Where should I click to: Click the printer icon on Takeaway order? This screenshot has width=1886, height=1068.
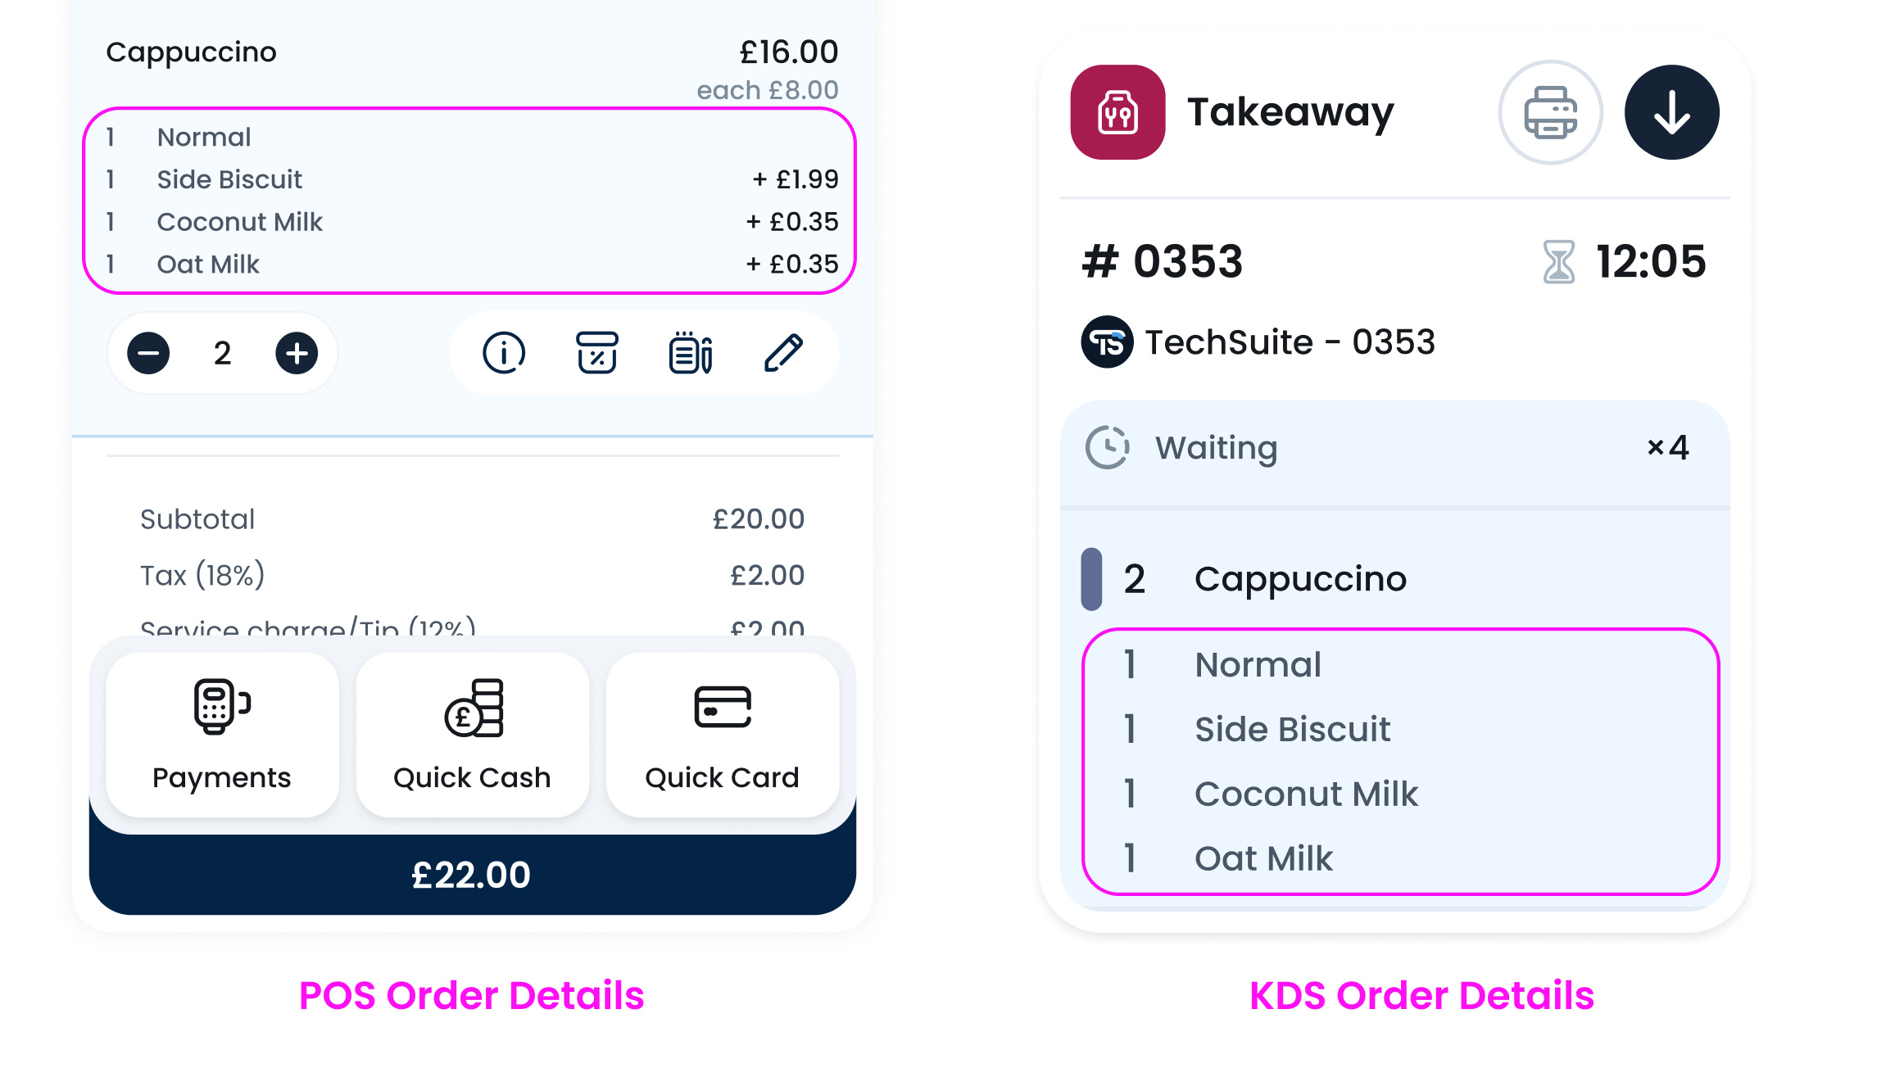click(1549, 113)
